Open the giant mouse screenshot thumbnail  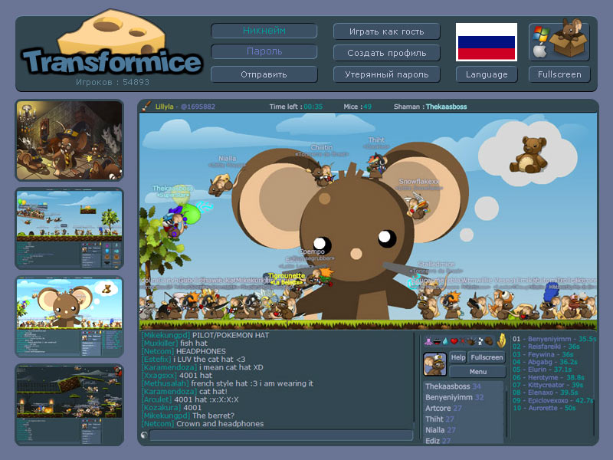click(69, 317)
